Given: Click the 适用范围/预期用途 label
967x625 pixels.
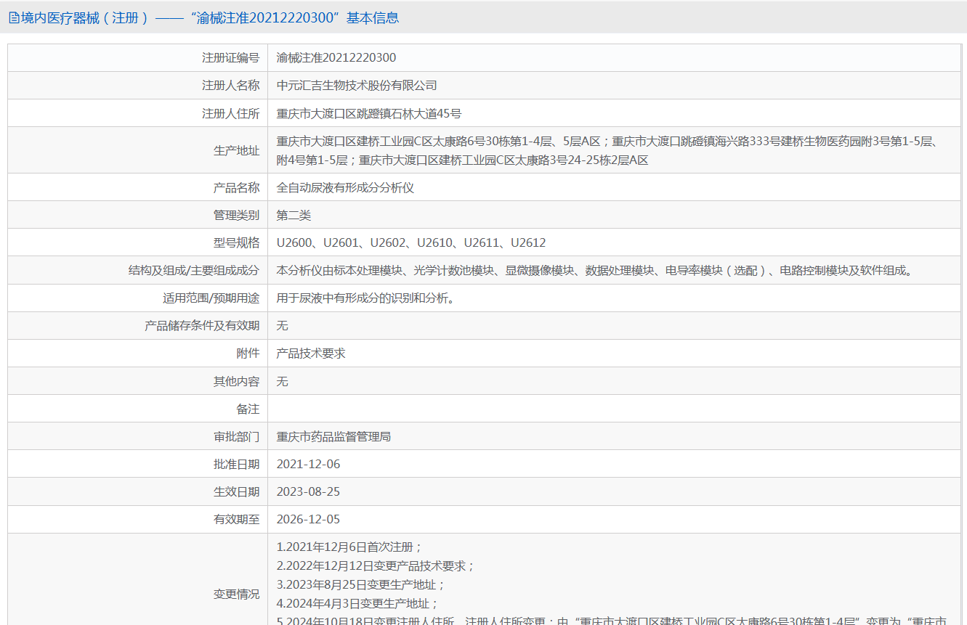Looking at the screenshot, I should (211, 298).
